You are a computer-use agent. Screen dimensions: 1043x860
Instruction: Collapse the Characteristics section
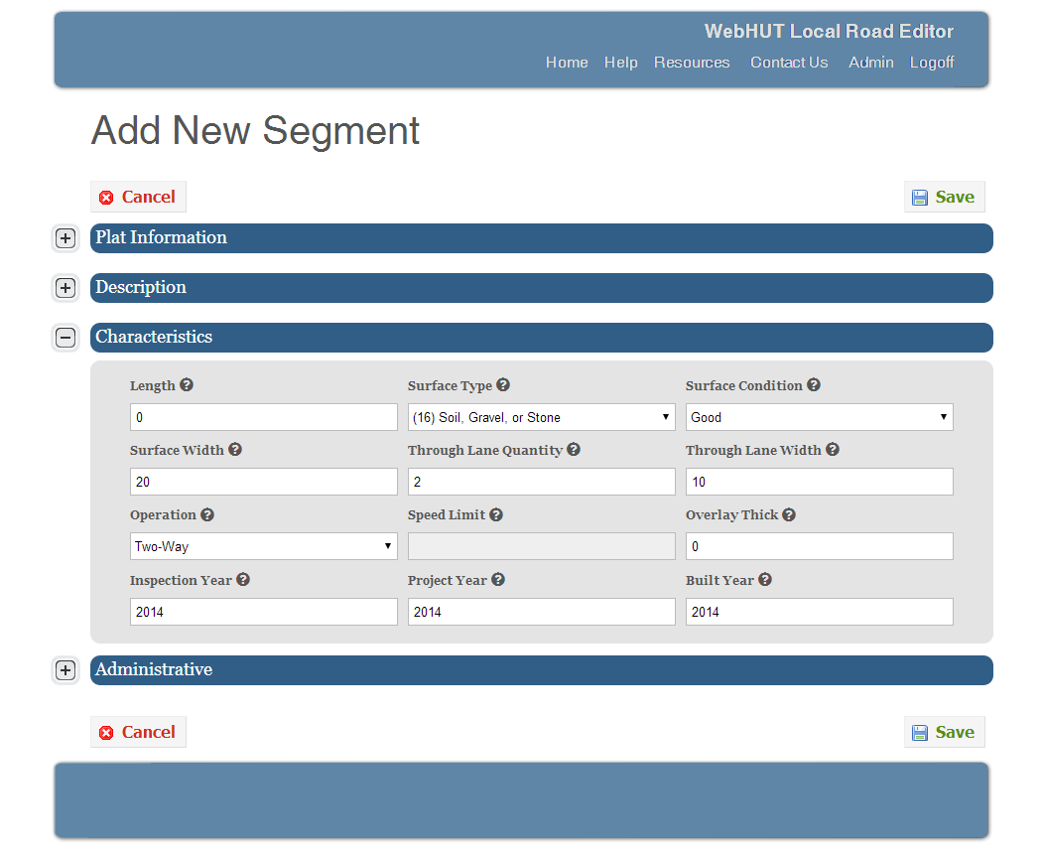point(65,338)
